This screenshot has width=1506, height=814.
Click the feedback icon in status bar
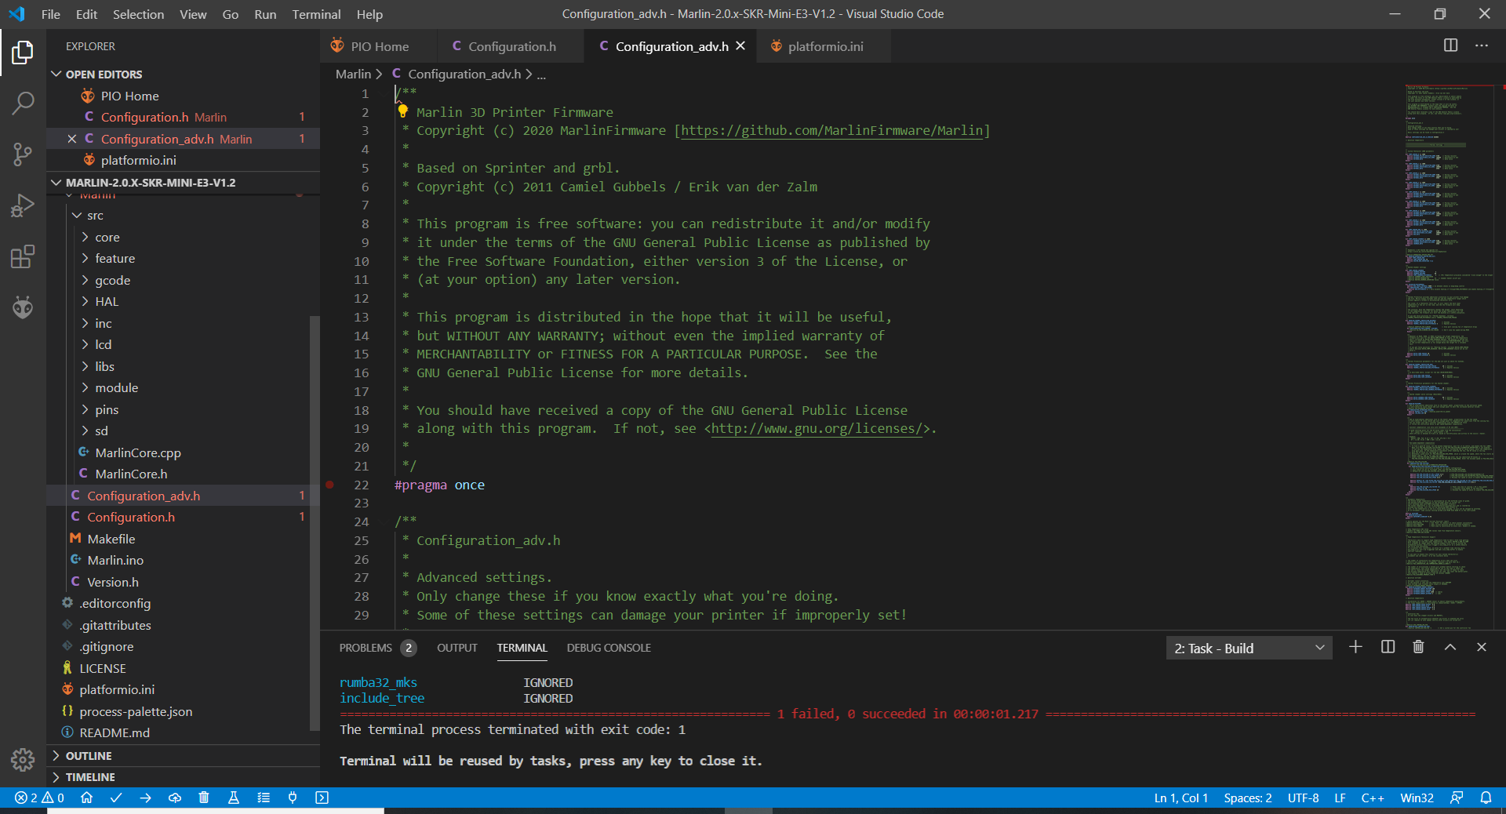pyautogui.click(x=1457, y=798)
